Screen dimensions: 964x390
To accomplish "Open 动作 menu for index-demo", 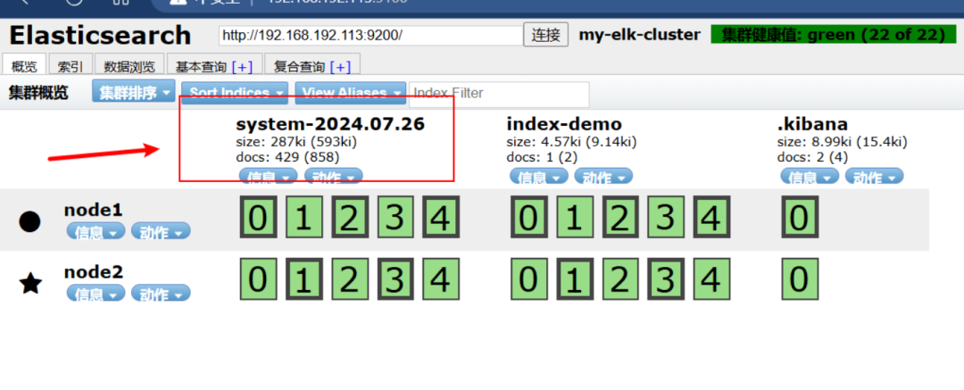I will [x=603, y=178].
